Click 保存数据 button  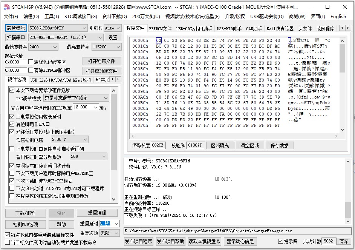pos(280,145)
